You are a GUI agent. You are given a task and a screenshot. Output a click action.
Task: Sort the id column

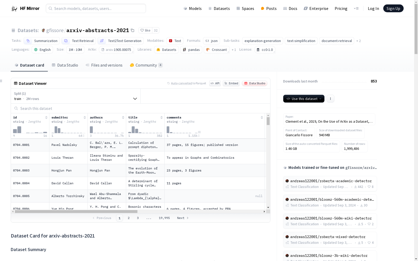coord(46,117)
